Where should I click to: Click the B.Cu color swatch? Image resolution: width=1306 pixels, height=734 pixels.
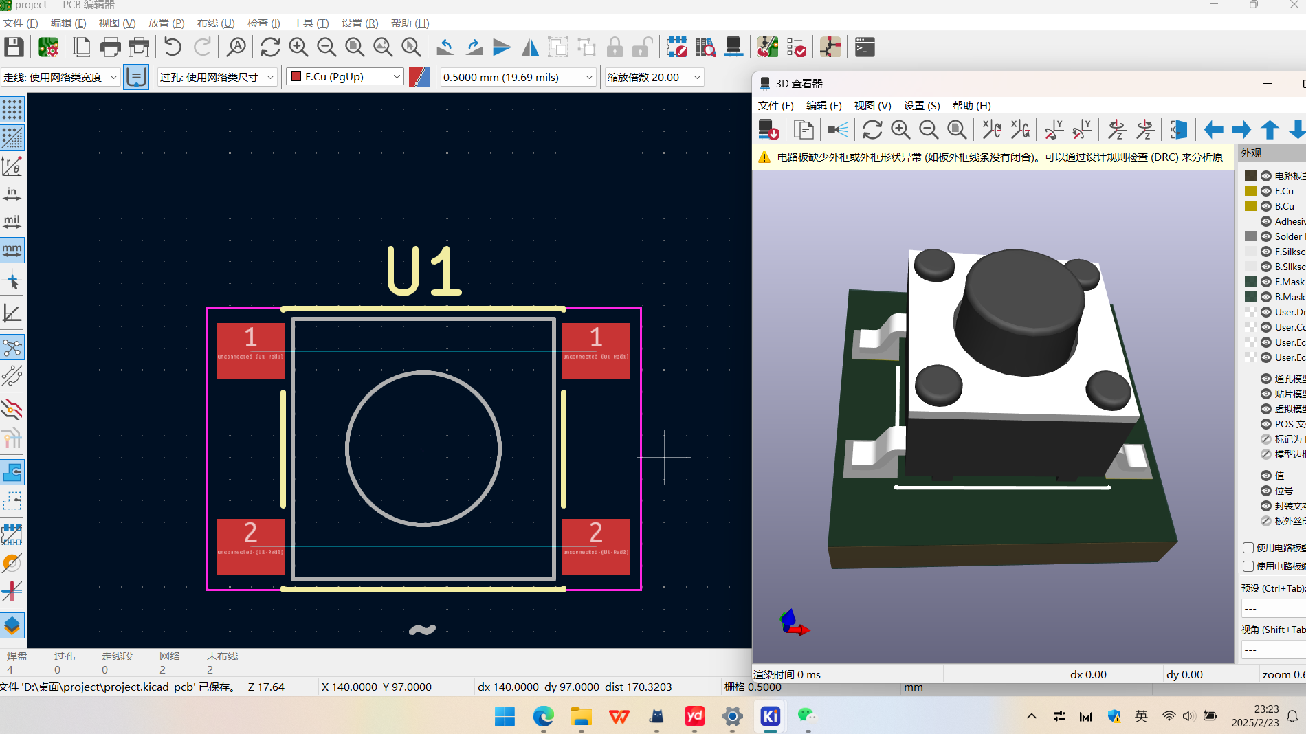[x=1251, y=206]
